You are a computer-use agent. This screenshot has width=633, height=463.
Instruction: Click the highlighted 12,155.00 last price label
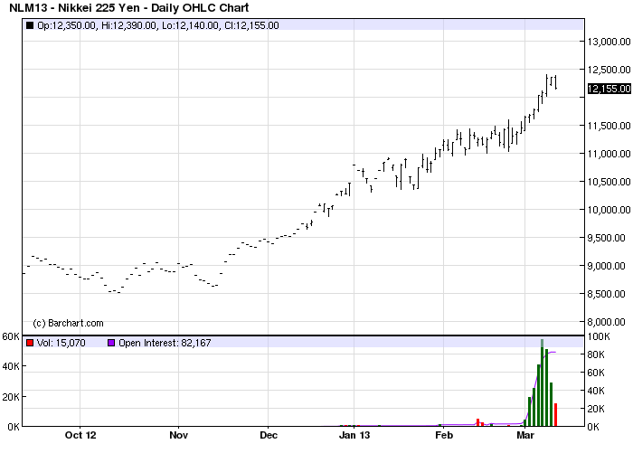click(x=609, y=89)
